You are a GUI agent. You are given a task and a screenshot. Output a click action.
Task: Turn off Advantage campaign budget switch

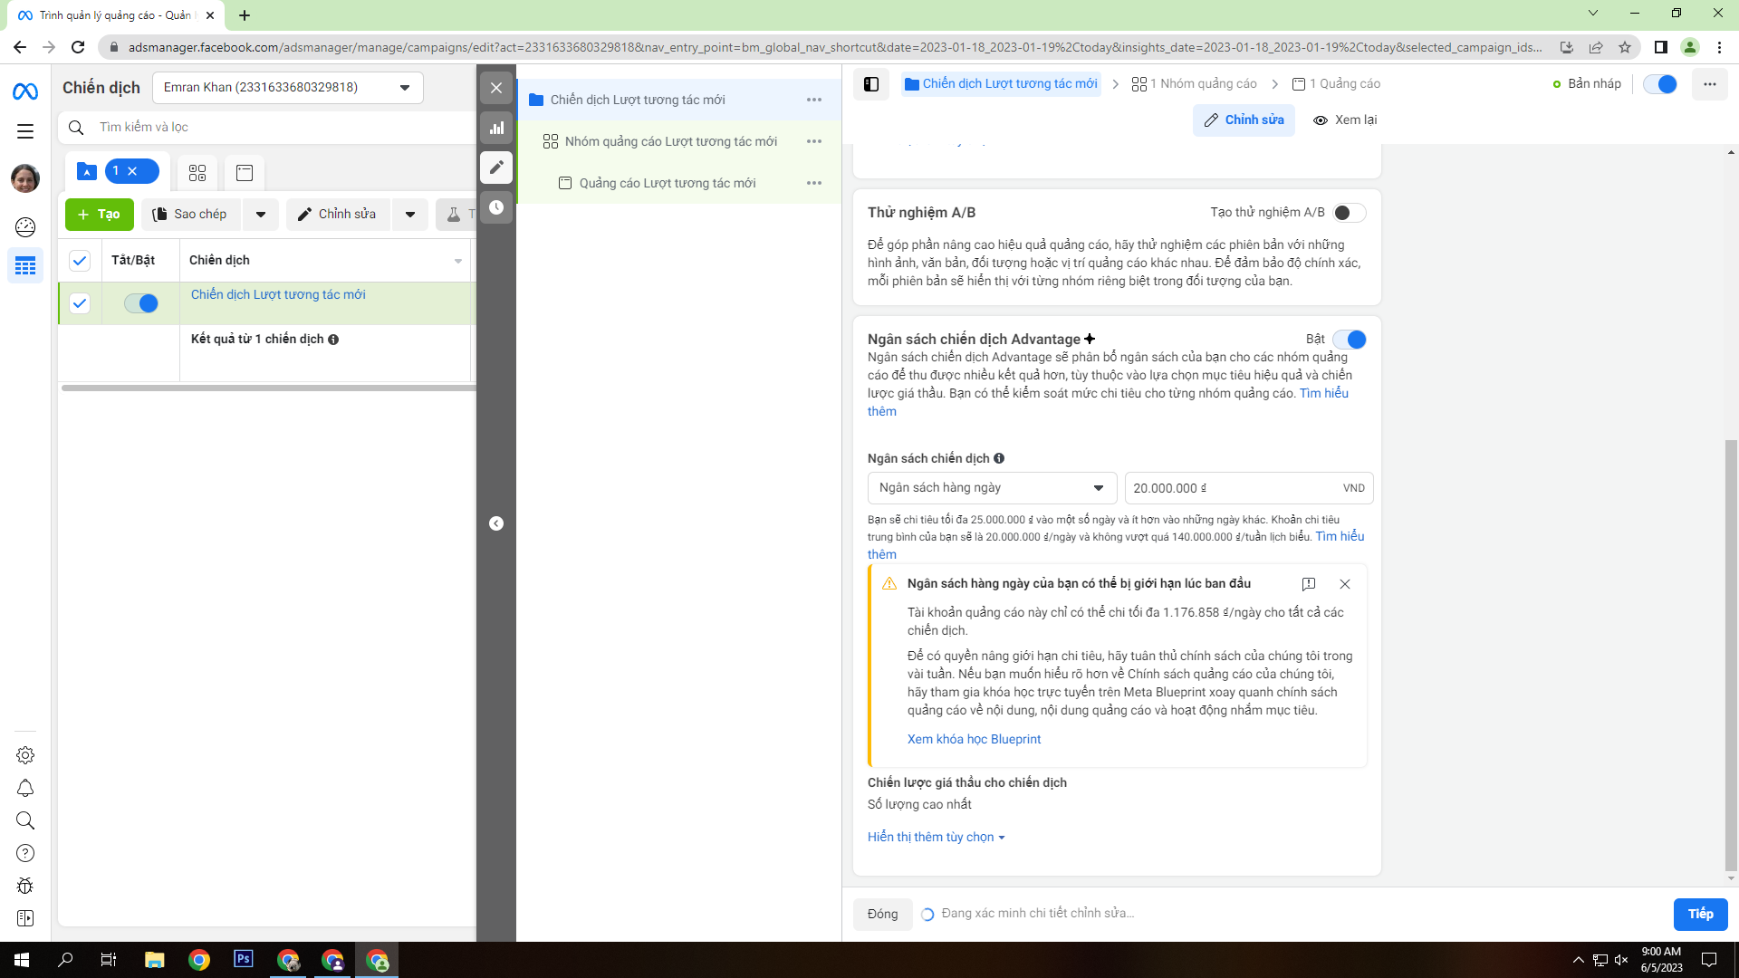[1350, 340]
